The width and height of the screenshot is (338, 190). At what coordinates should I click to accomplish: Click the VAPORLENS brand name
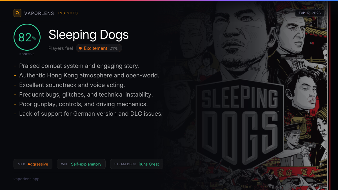(x=39, y=13)
